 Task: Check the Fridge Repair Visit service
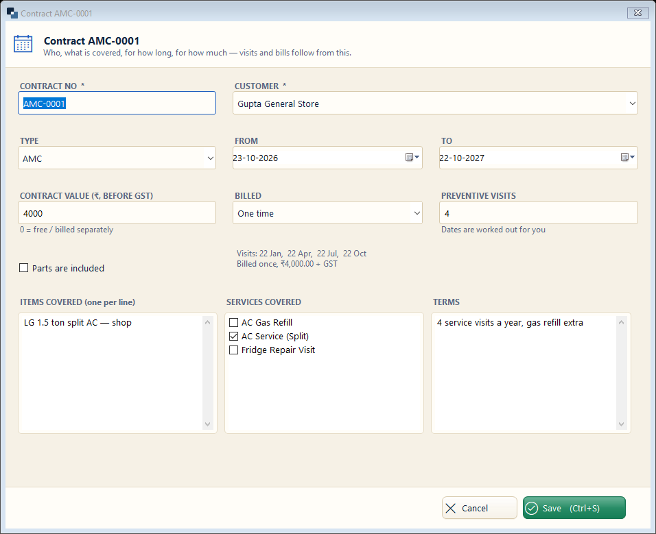point(234,350)
